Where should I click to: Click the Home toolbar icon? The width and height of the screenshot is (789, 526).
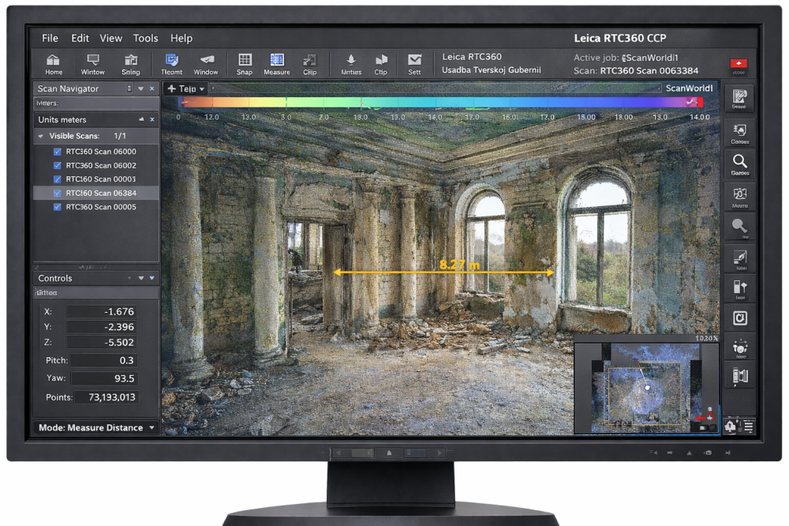pyautogui.click(x=54, y=63)
